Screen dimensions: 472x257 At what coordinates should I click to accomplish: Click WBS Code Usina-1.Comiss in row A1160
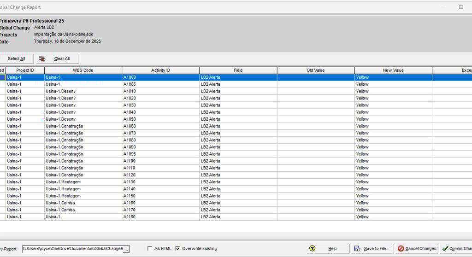pyautogui.click(x=83, y=203)
